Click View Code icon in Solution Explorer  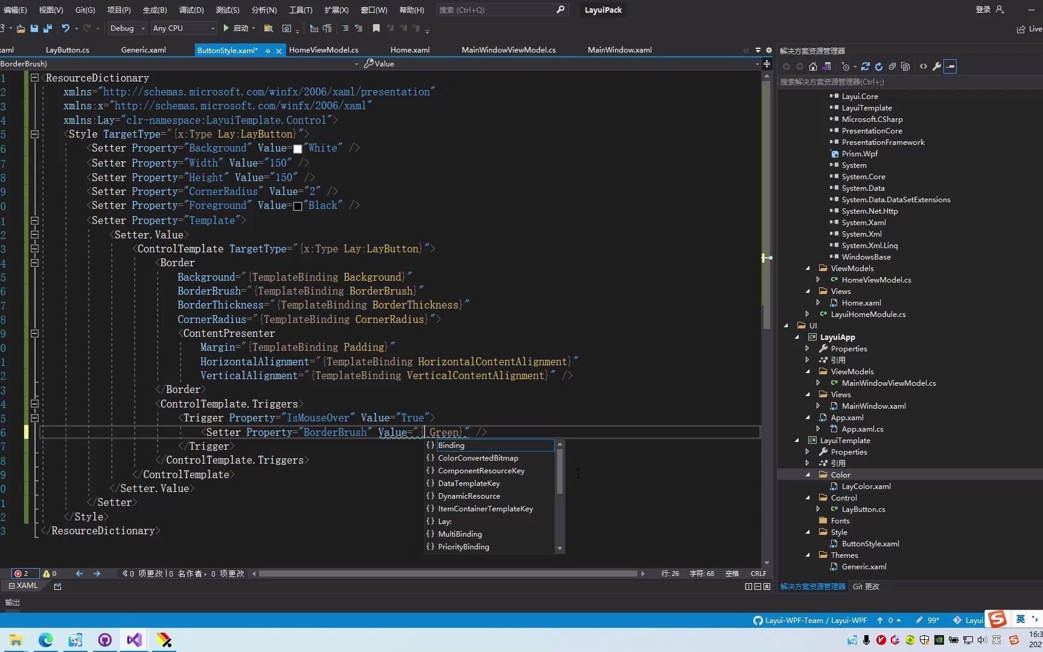pos(923,66)
